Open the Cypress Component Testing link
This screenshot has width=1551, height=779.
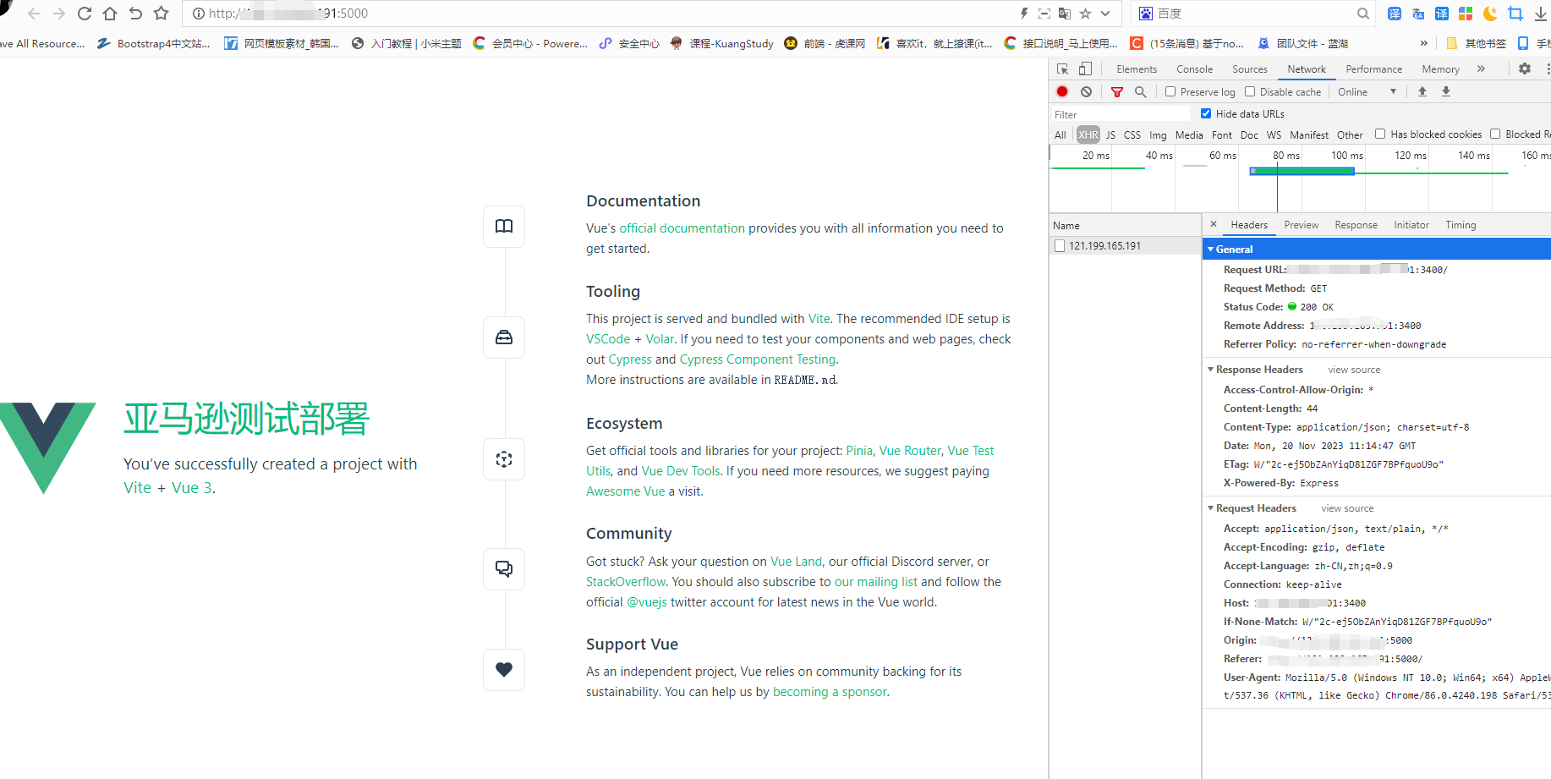coord(758,359)
